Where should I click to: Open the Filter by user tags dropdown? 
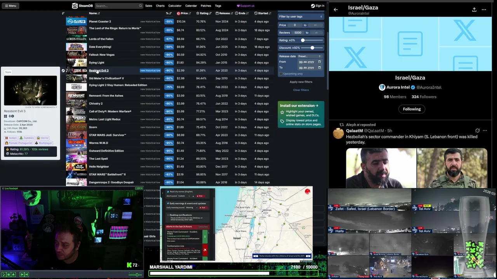tap(301, 17)
